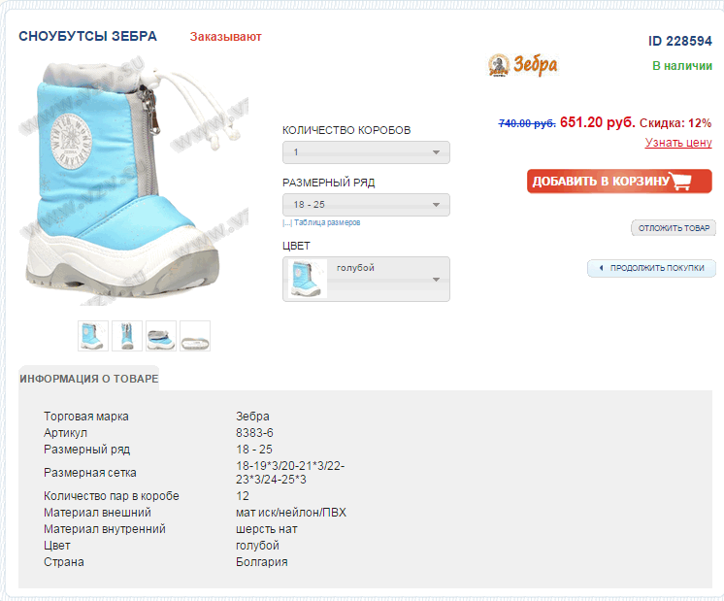Click the main blue boot product image
Image resolution: width=724 pixels, height=601 pixels.
pos(132,181)
